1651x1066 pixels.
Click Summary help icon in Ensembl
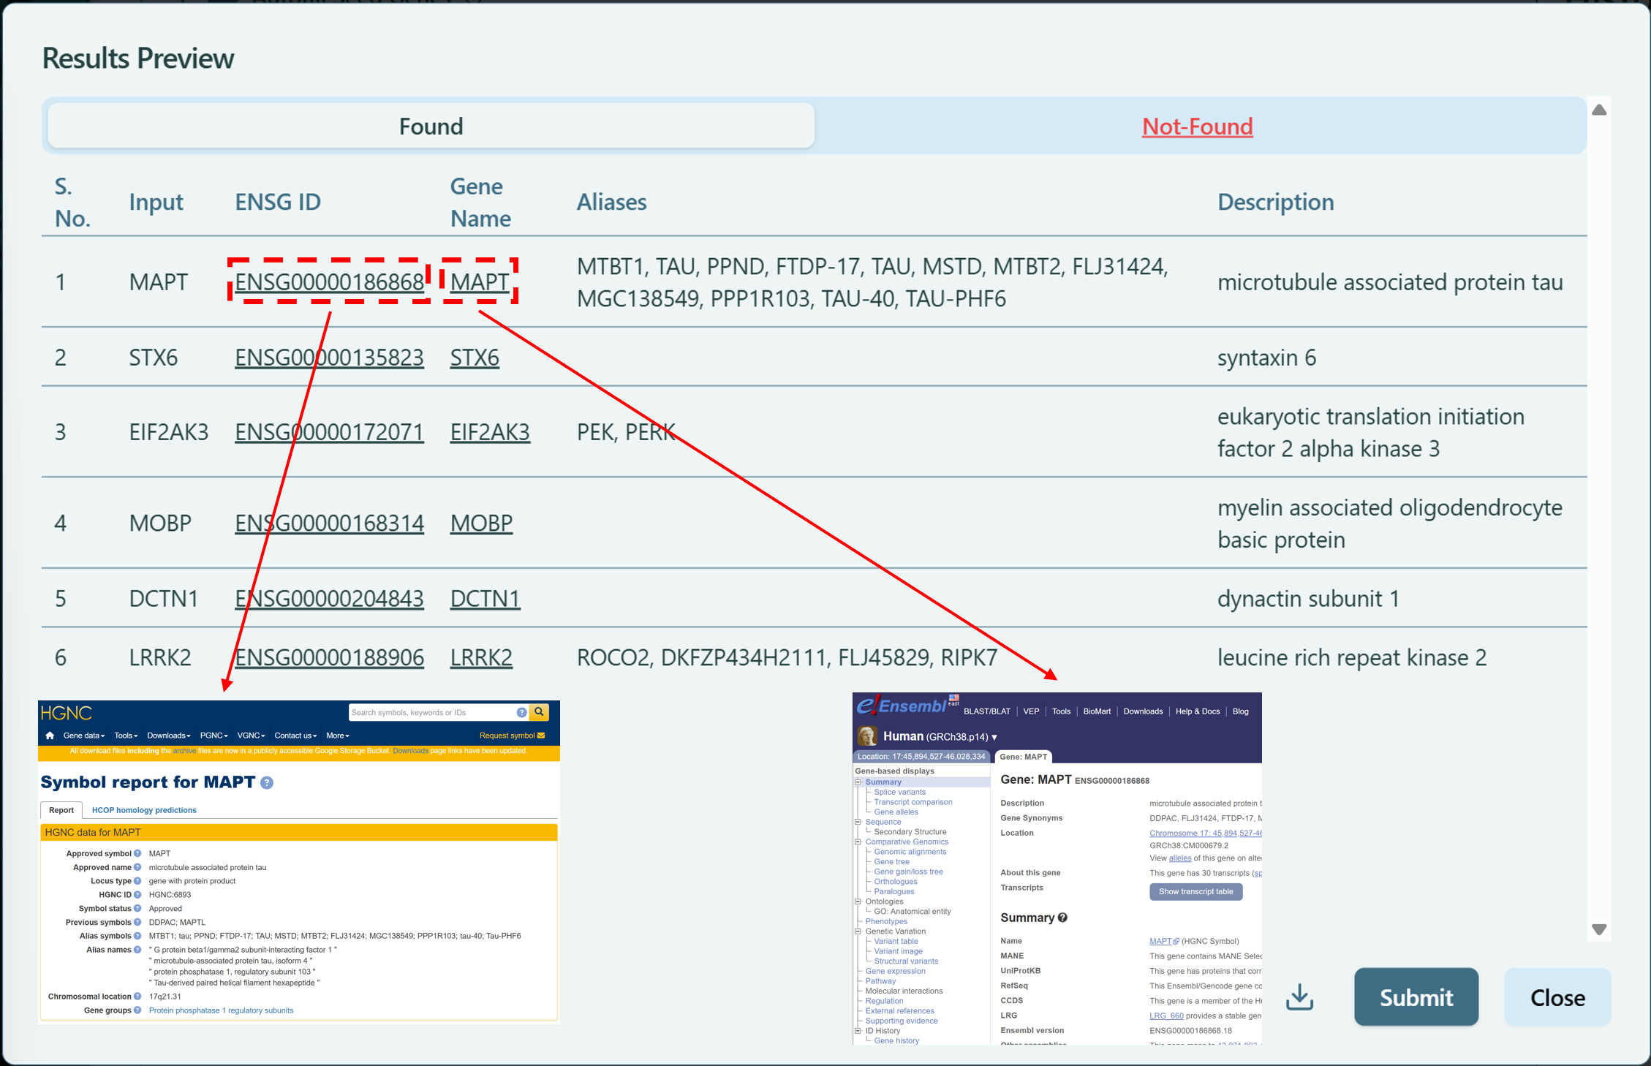tap(1062, 918)
